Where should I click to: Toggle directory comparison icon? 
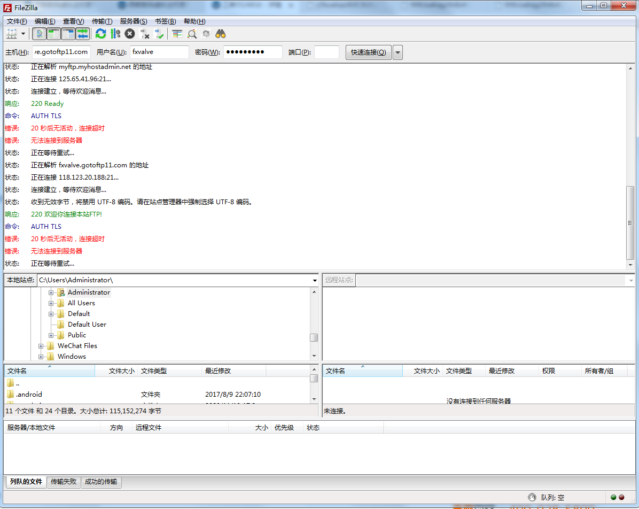click(192, 34)
